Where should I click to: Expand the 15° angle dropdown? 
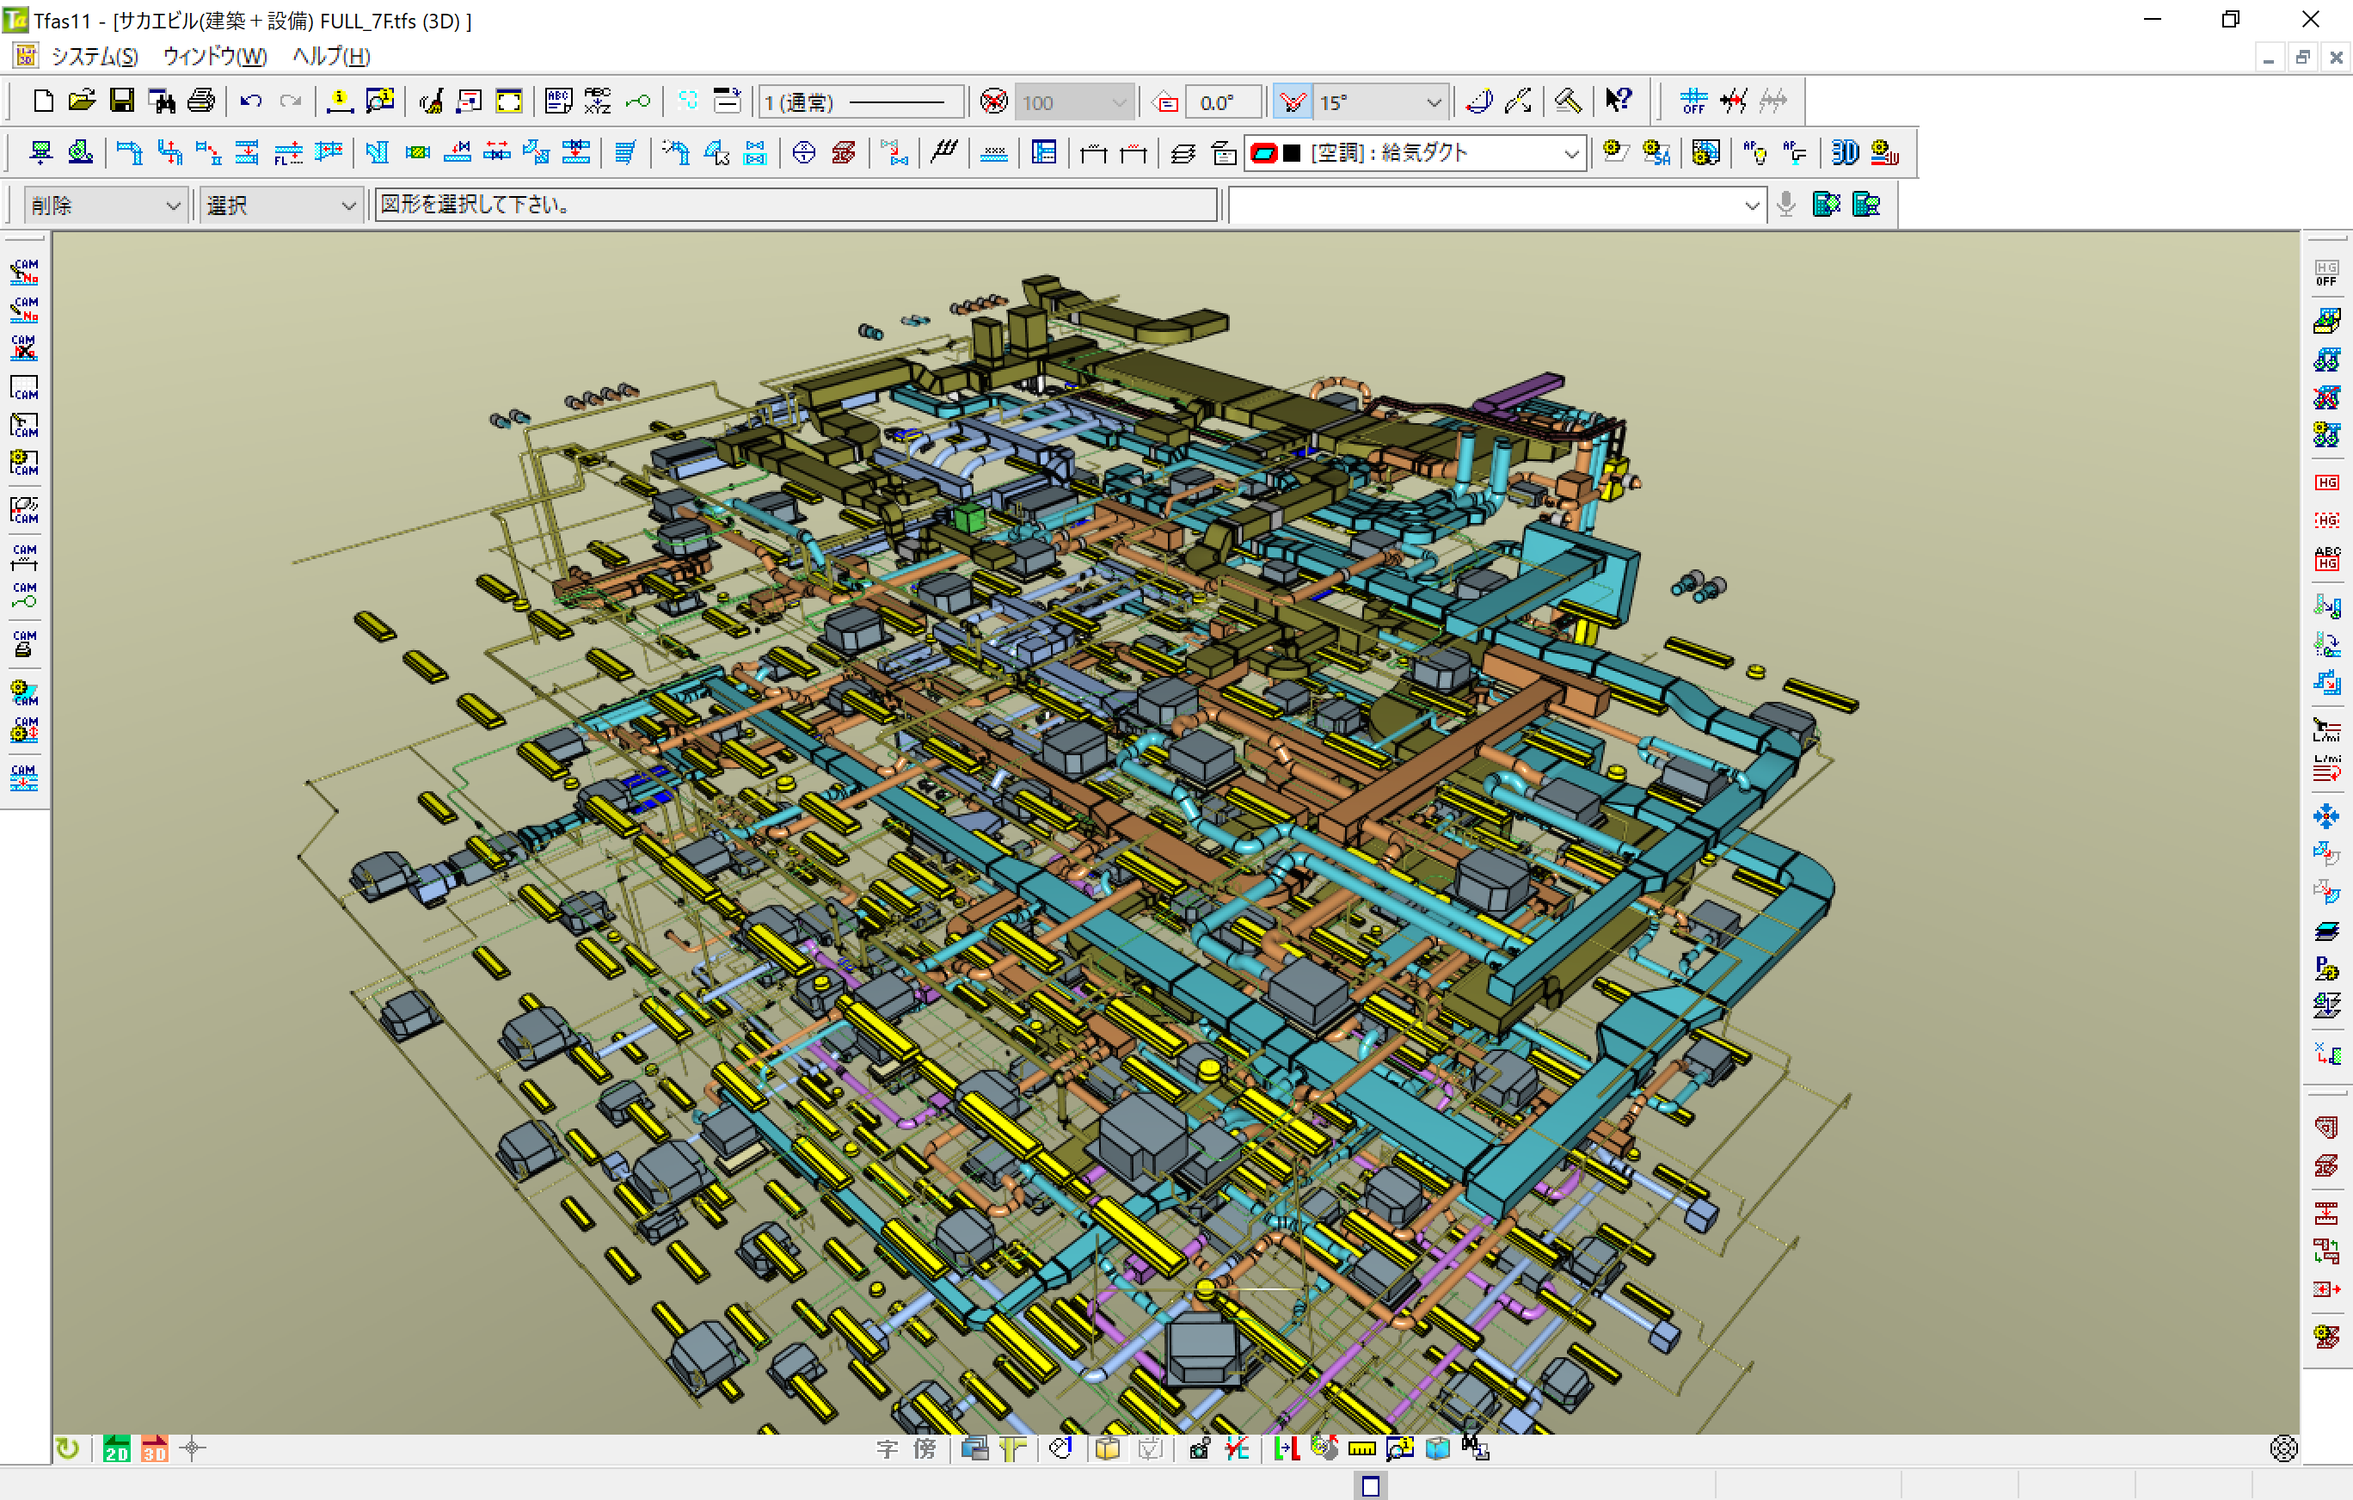click(1433, 101)
